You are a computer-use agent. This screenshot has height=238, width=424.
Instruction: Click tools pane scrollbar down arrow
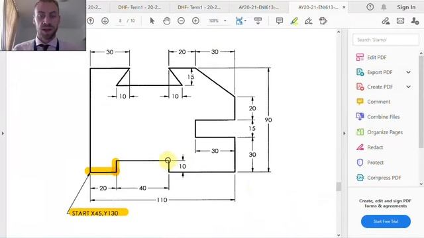421,184
